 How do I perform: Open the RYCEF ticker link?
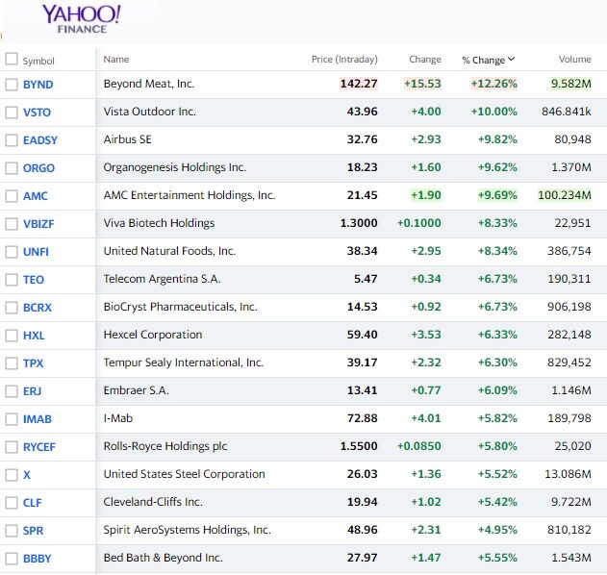point(39,446)
